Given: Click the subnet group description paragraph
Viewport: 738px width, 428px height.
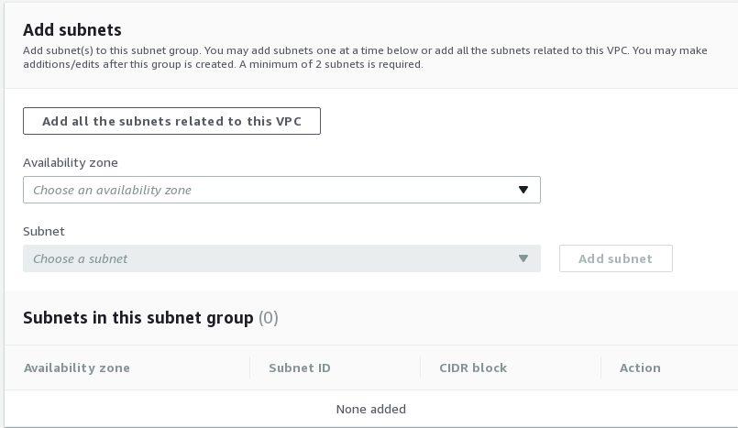Looking at the screenshot, I should [365, 58].
